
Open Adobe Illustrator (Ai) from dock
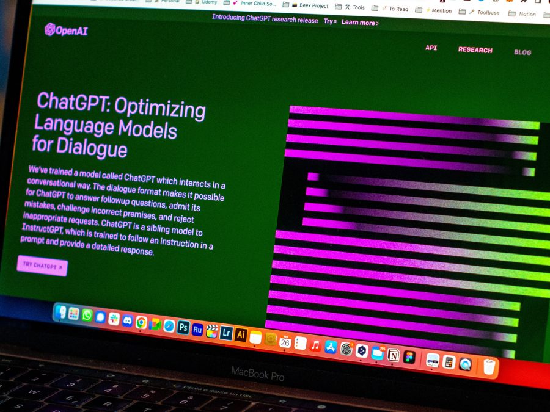click(241, 334)
